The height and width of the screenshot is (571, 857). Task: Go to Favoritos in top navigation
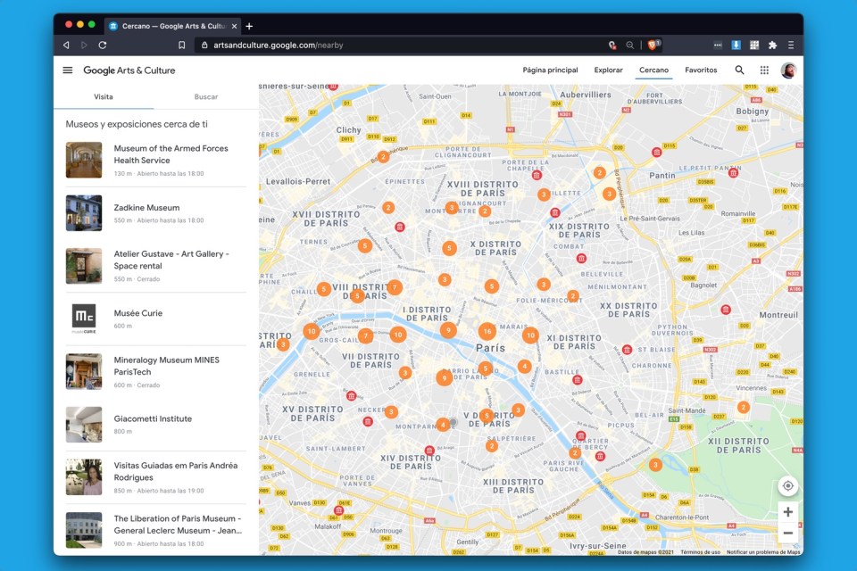[x=701, y=70]
